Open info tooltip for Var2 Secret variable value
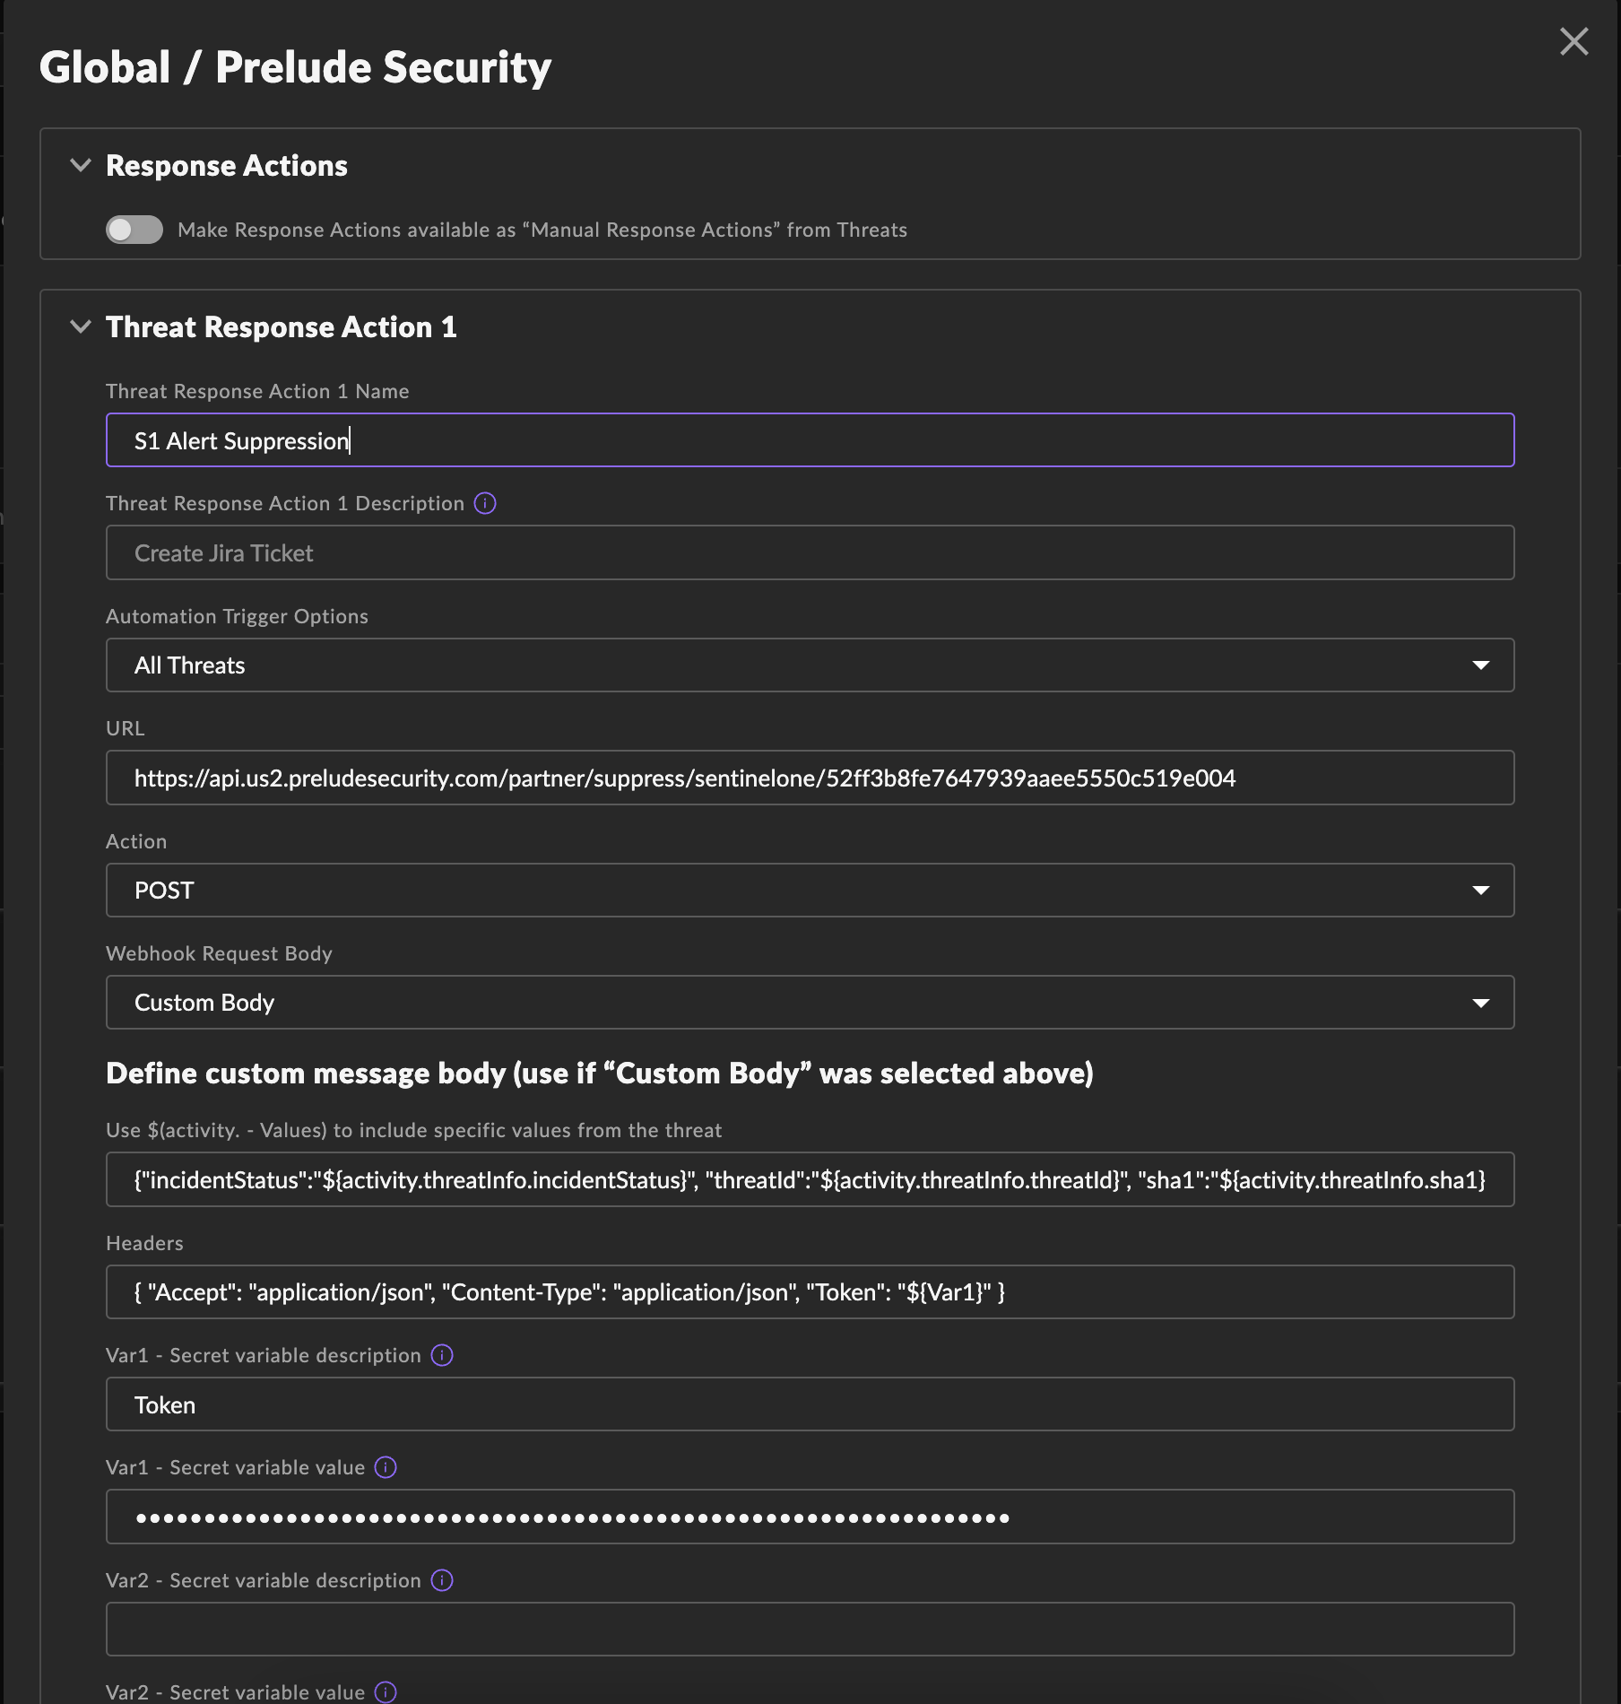This screenshot has height=1704, width=1621. (386, 1691)
